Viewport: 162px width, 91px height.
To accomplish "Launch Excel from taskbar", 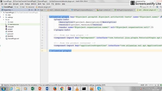I will click(33, 89).
